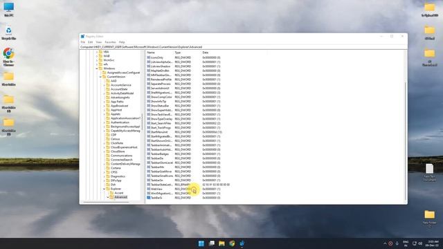Viewport: 443px width, 249px height.
Task: Click the TaskbarBadges value's DWORD icon
Action: [x=149, y=154]
